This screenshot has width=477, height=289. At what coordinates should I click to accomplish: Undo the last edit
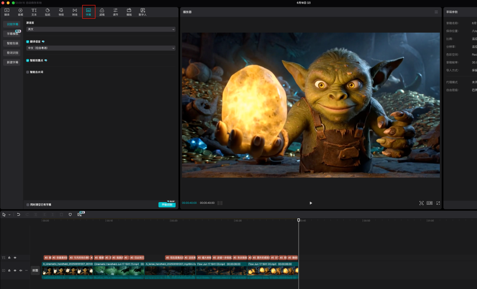(x=19, y=214)
